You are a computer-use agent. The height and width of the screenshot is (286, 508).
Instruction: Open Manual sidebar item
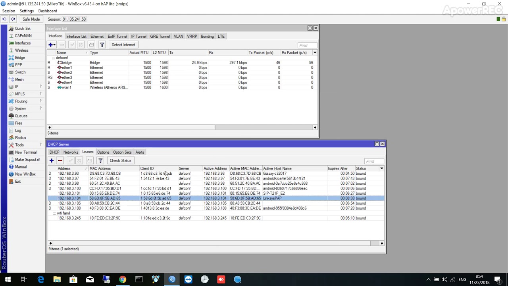[21, 167]
